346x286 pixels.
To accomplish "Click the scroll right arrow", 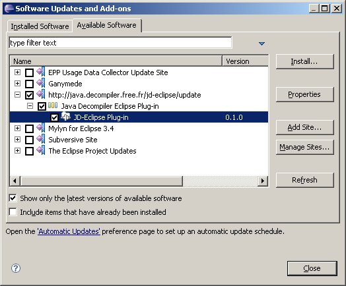I will [263, 181].
